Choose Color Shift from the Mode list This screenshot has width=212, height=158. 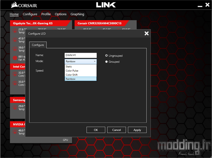pos(81,75)
